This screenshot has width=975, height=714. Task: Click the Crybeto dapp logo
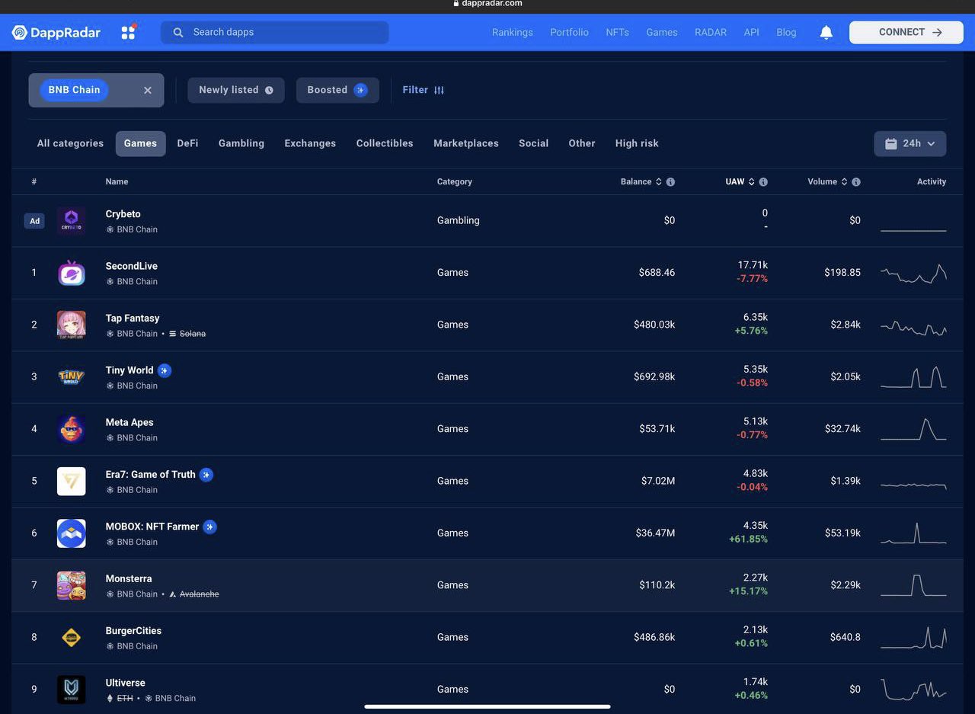tap(71, 220)
